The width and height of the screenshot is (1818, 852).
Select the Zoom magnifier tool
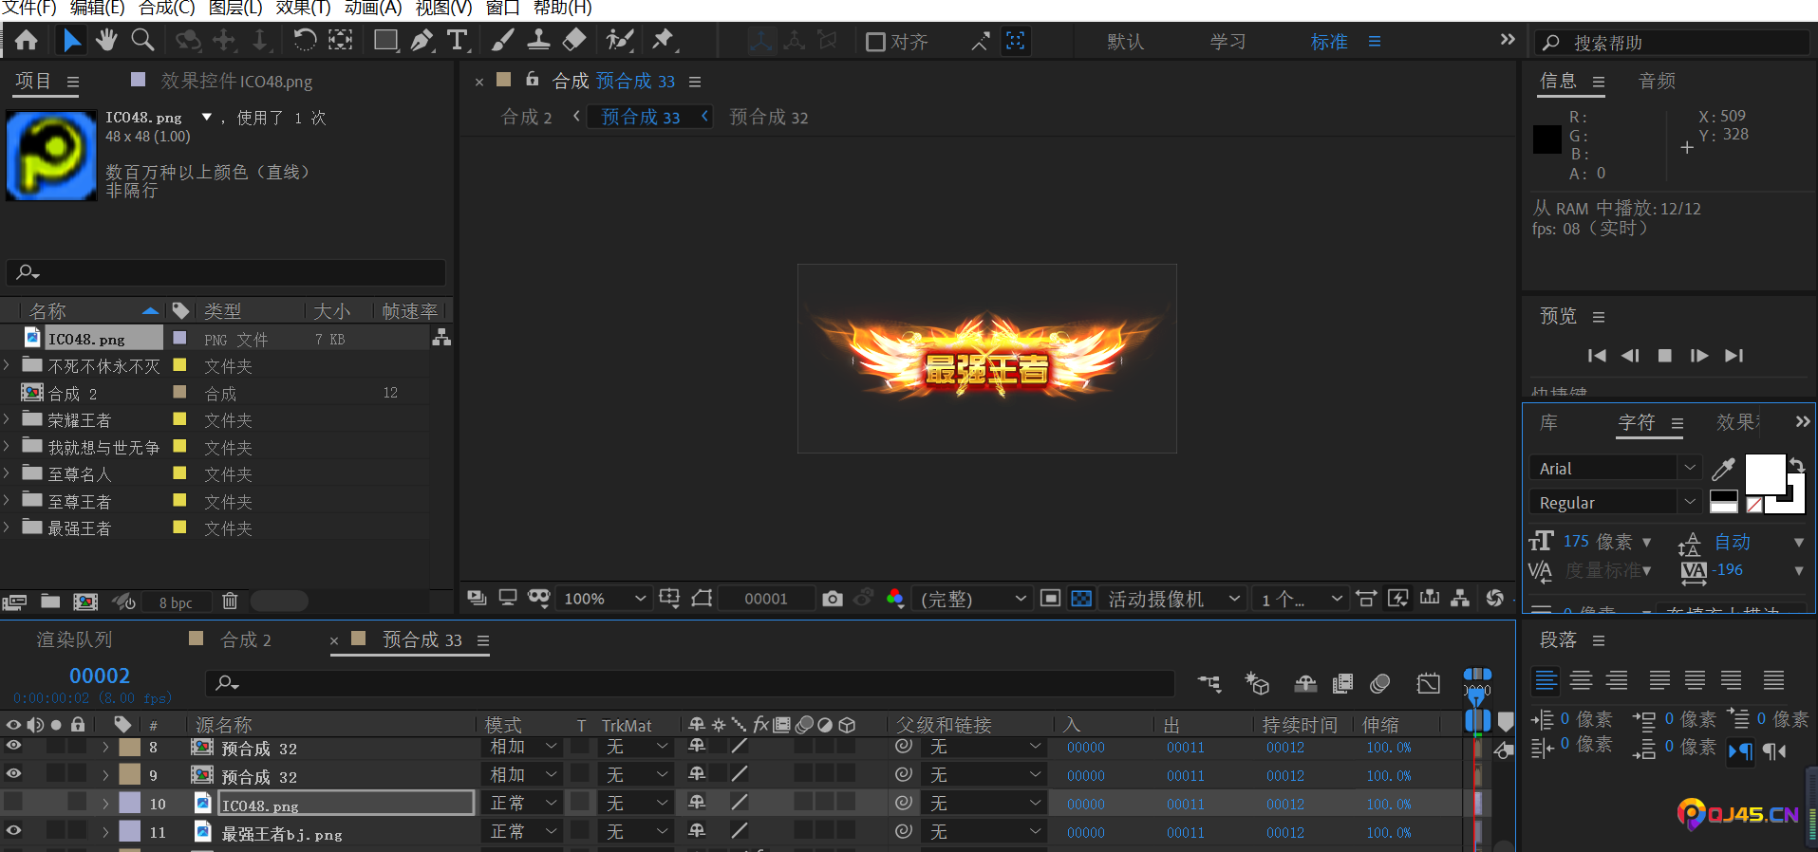pos(142,40)
